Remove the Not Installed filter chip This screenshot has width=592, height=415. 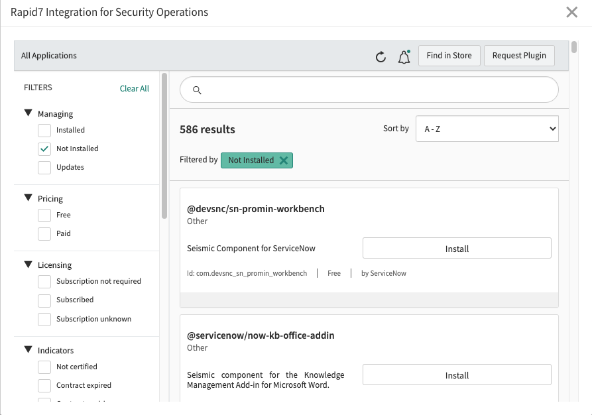click(x=284, y=160)
